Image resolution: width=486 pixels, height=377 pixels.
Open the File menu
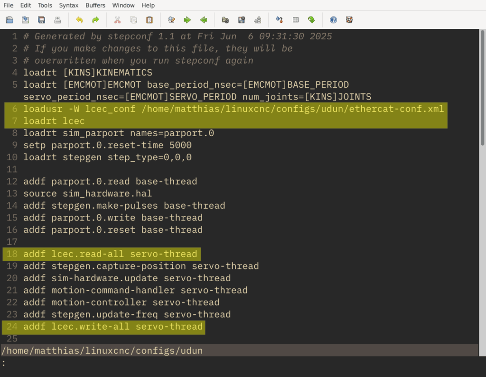point(9,5)
